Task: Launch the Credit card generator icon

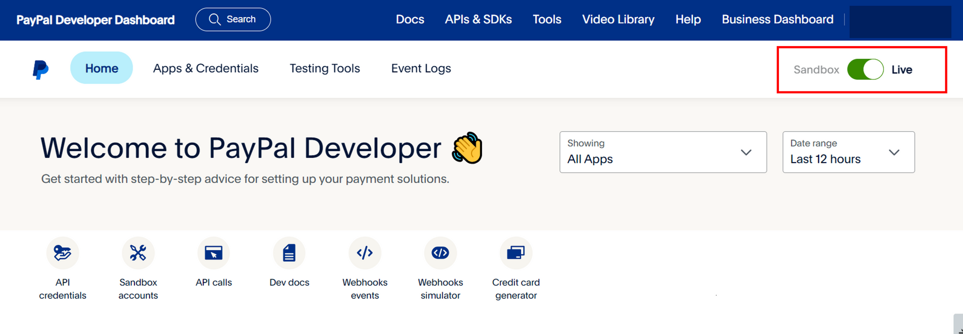Action: click(x=516, y=253)
